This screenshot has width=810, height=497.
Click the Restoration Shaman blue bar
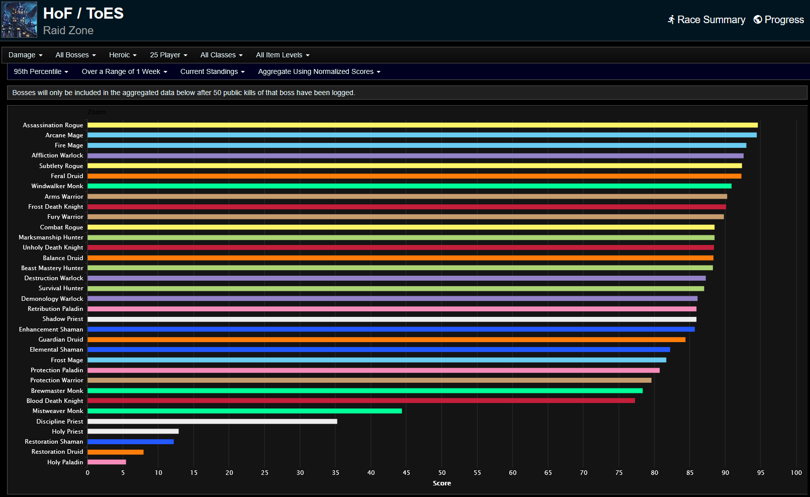(x=130, y=442)
